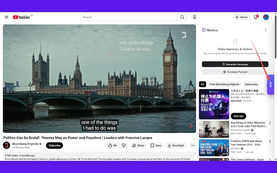Viewport: 277px width, 173px height.
Task: Activate voice search microphone
Action: coord(194,17)
